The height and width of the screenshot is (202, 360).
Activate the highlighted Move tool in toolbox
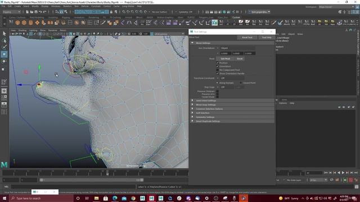4,54
